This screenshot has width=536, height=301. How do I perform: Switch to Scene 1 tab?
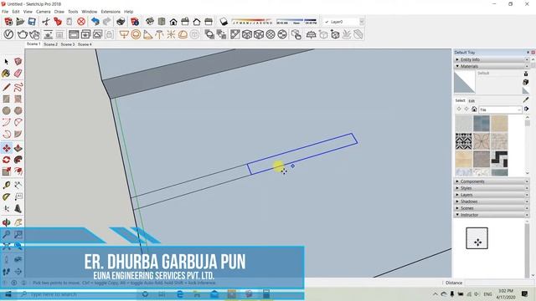tap(33, 44)
